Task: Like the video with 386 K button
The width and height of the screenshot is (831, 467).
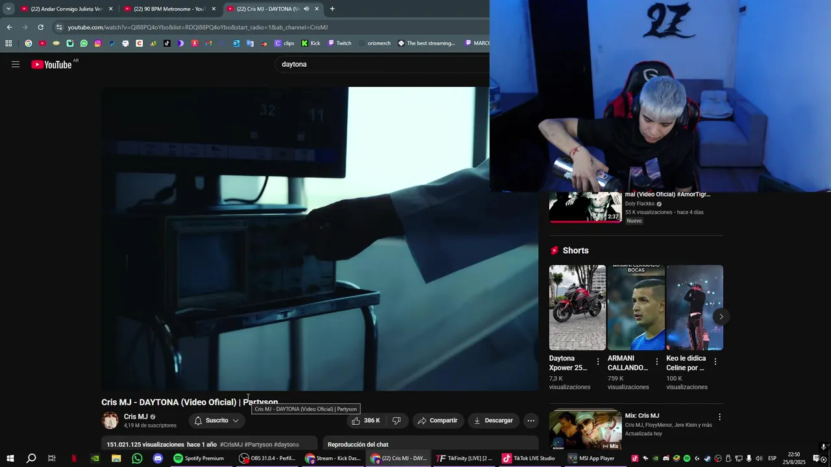Action: pos(366,420)
